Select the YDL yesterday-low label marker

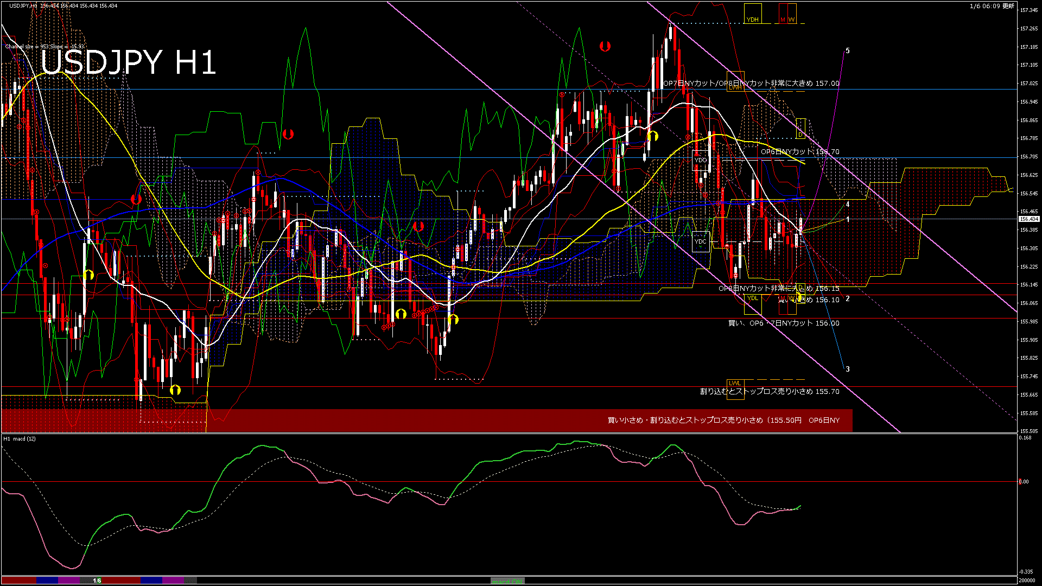click(752, 299)
